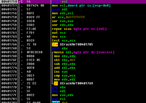The image size is (146, 103).
Task: Click address 00401781
Action: (x=9, y=99)
